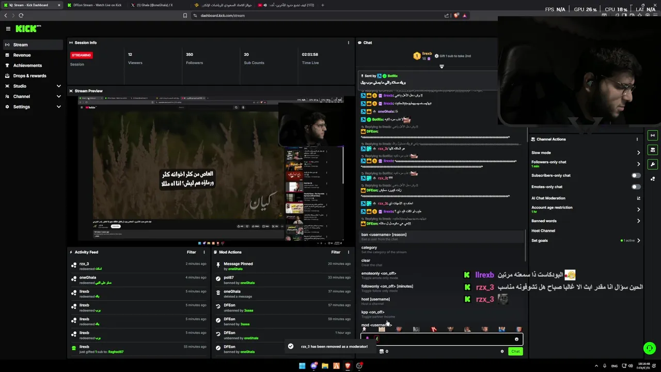Open chat settings gear icon

point(502,351)
